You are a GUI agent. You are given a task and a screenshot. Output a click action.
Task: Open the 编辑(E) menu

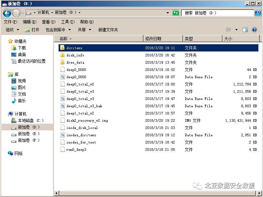click(x=30, y=22)
